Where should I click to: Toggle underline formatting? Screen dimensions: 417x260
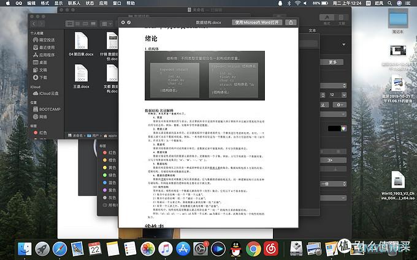[324, 105]
